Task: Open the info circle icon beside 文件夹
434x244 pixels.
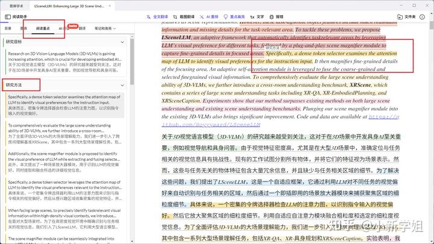Action: coord(422,17)
